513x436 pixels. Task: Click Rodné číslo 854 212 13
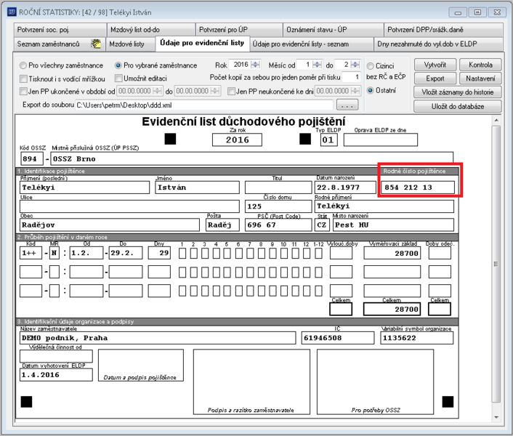[418, 187]
